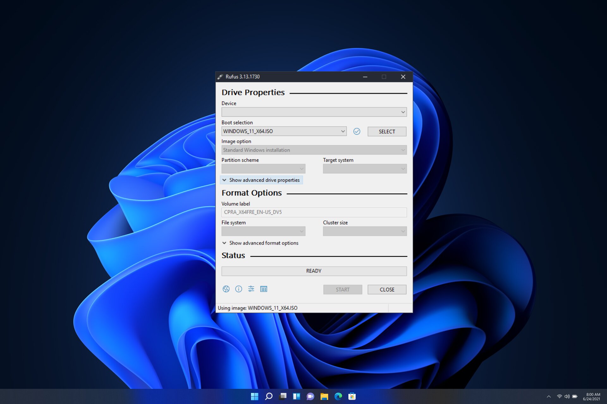Expand Show advanced drive properties
Viewport: 607px width, 404px height.
(261, 180)
